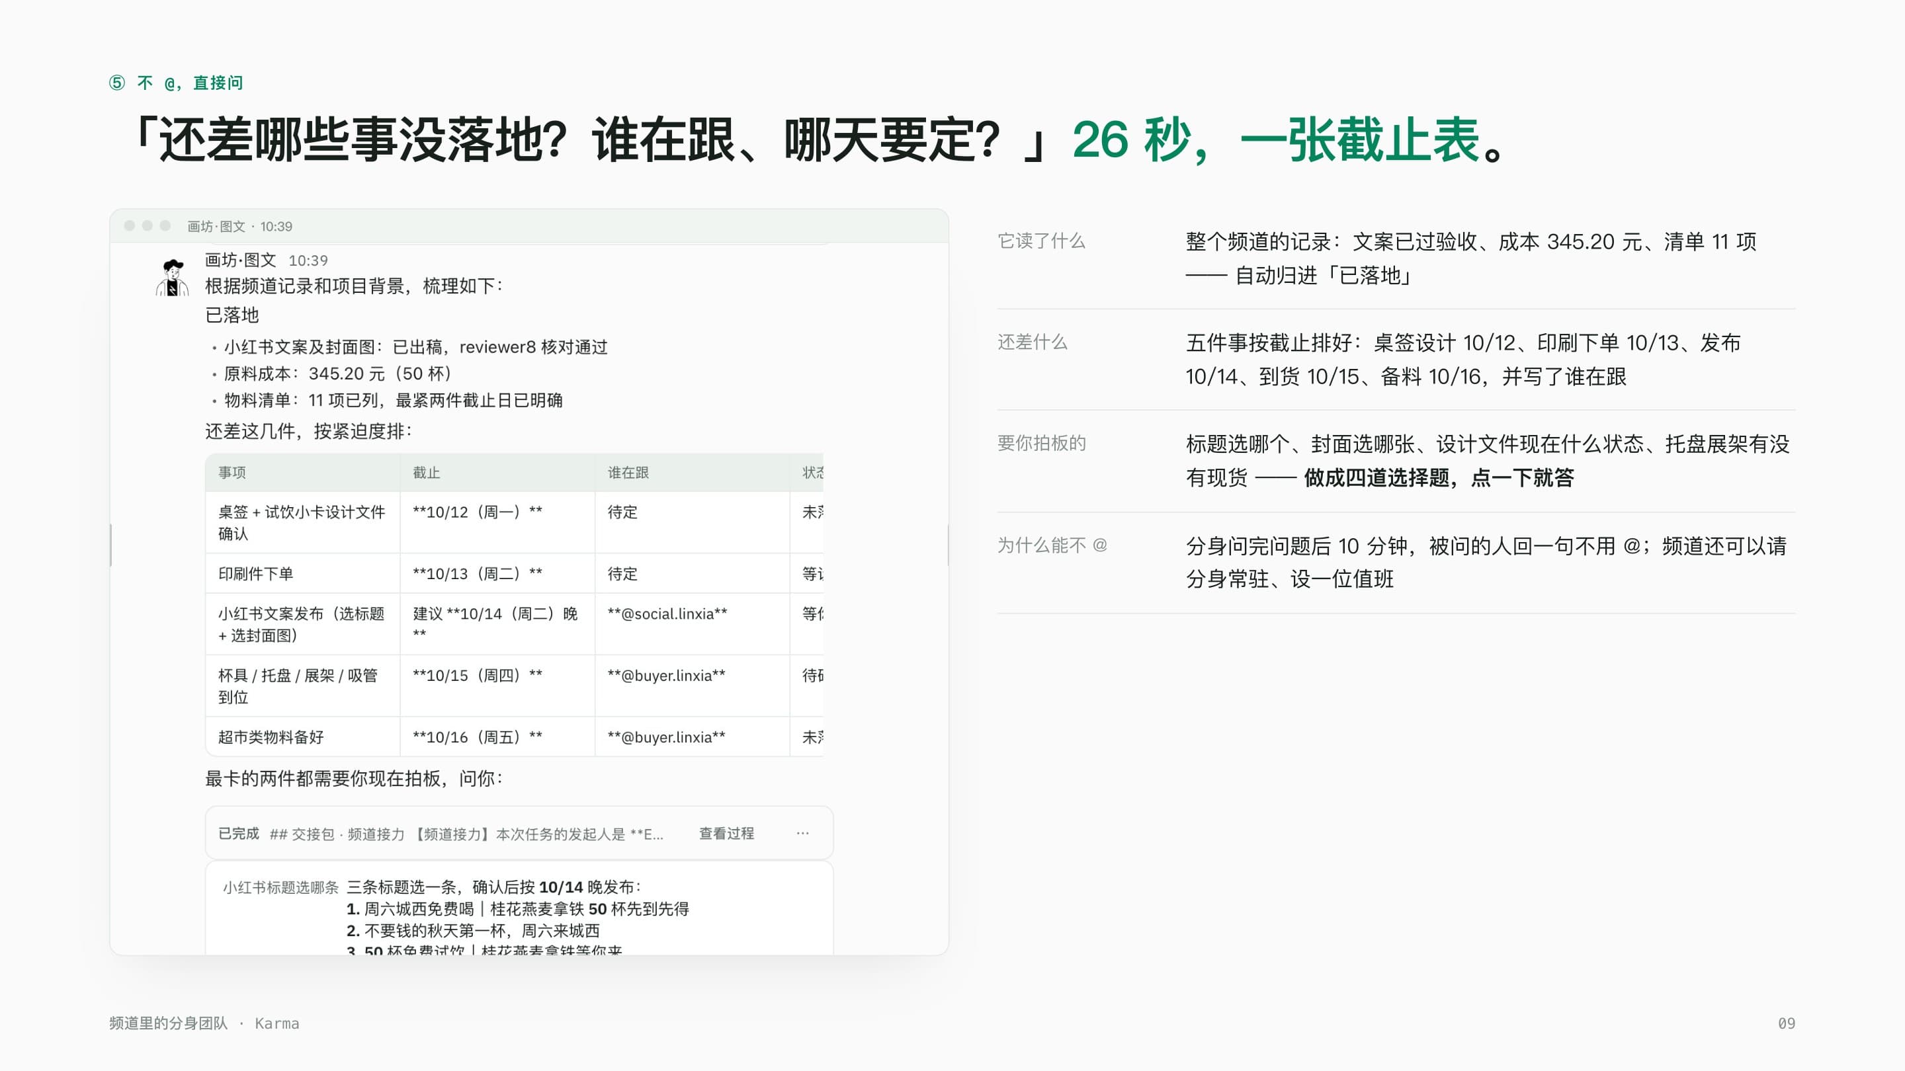Click the 物料清单：11 项已列 bullet
This screenshot has width=1905, height=1071.
pos(394,400)
